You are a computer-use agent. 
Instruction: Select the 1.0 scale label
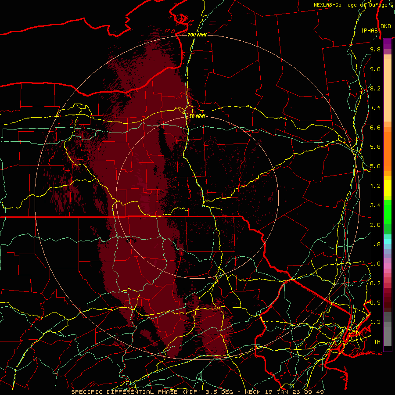pos(375,264)
